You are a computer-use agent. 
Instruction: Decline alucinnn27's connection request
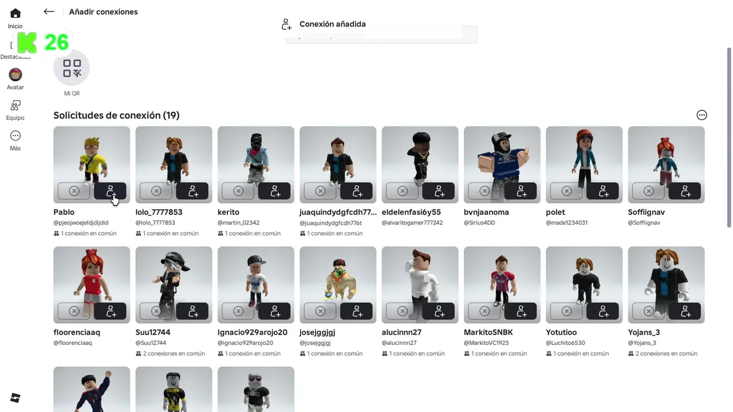(x=402, y=311)
